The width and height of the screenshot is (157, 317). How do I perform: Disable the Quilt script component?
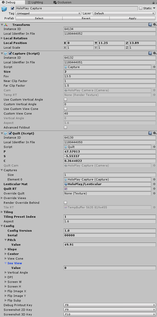[10, 133]
